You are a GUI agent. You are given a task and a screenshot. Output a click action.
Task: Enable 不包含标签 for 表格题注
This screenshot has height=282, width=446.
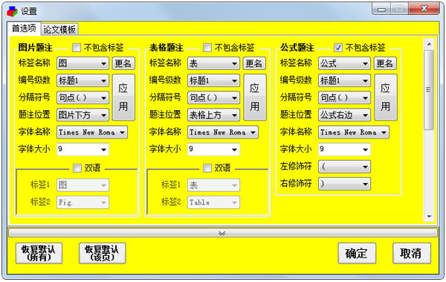click(x=207, y=48)
